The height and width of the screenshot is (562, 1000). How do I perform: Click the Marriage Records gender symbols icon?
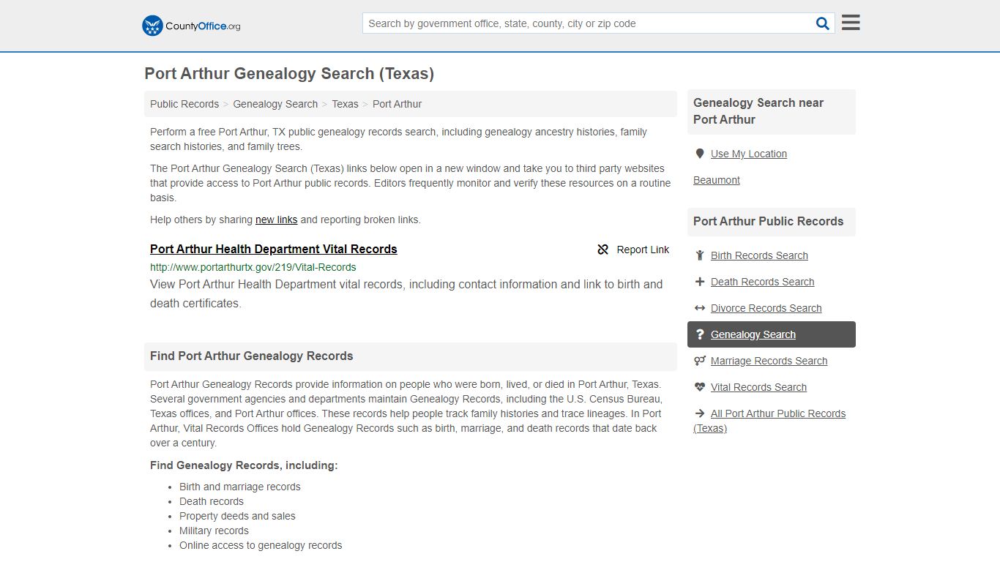[700, 361]
